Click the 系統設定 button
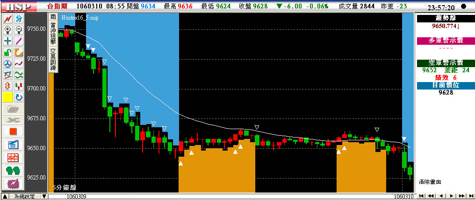 pos(24,197)
